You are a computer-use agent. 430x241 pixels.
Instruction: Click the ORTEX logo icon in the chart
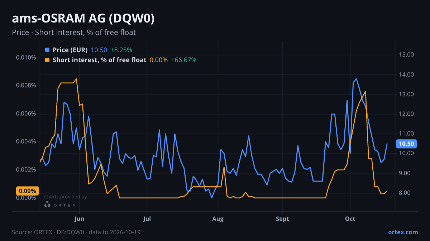pyautogui.click(x=47, y=204)
